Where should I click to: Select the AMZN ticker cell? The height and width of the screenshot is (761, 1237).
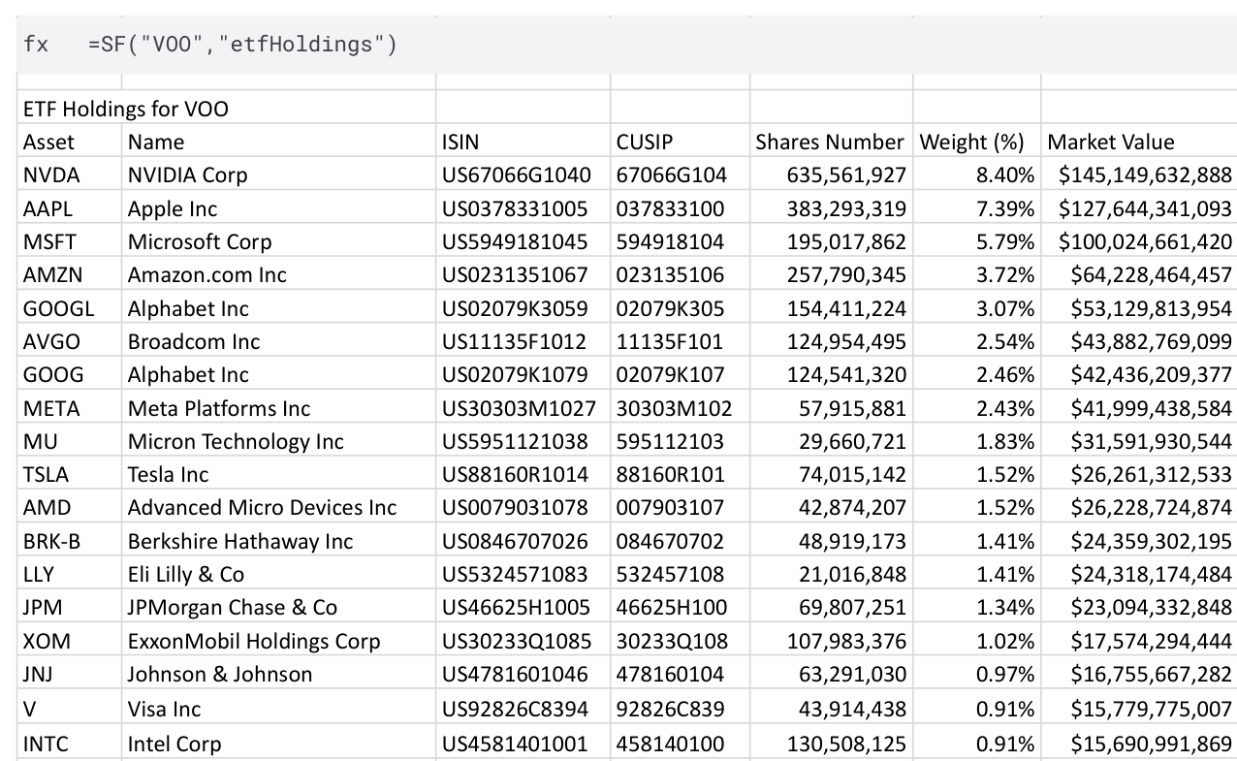click(70, 274)
